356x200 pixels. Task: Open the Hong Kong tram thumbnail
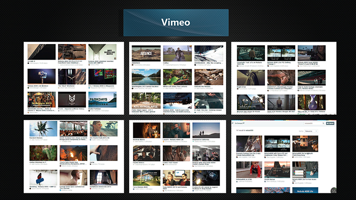(305, 144)
